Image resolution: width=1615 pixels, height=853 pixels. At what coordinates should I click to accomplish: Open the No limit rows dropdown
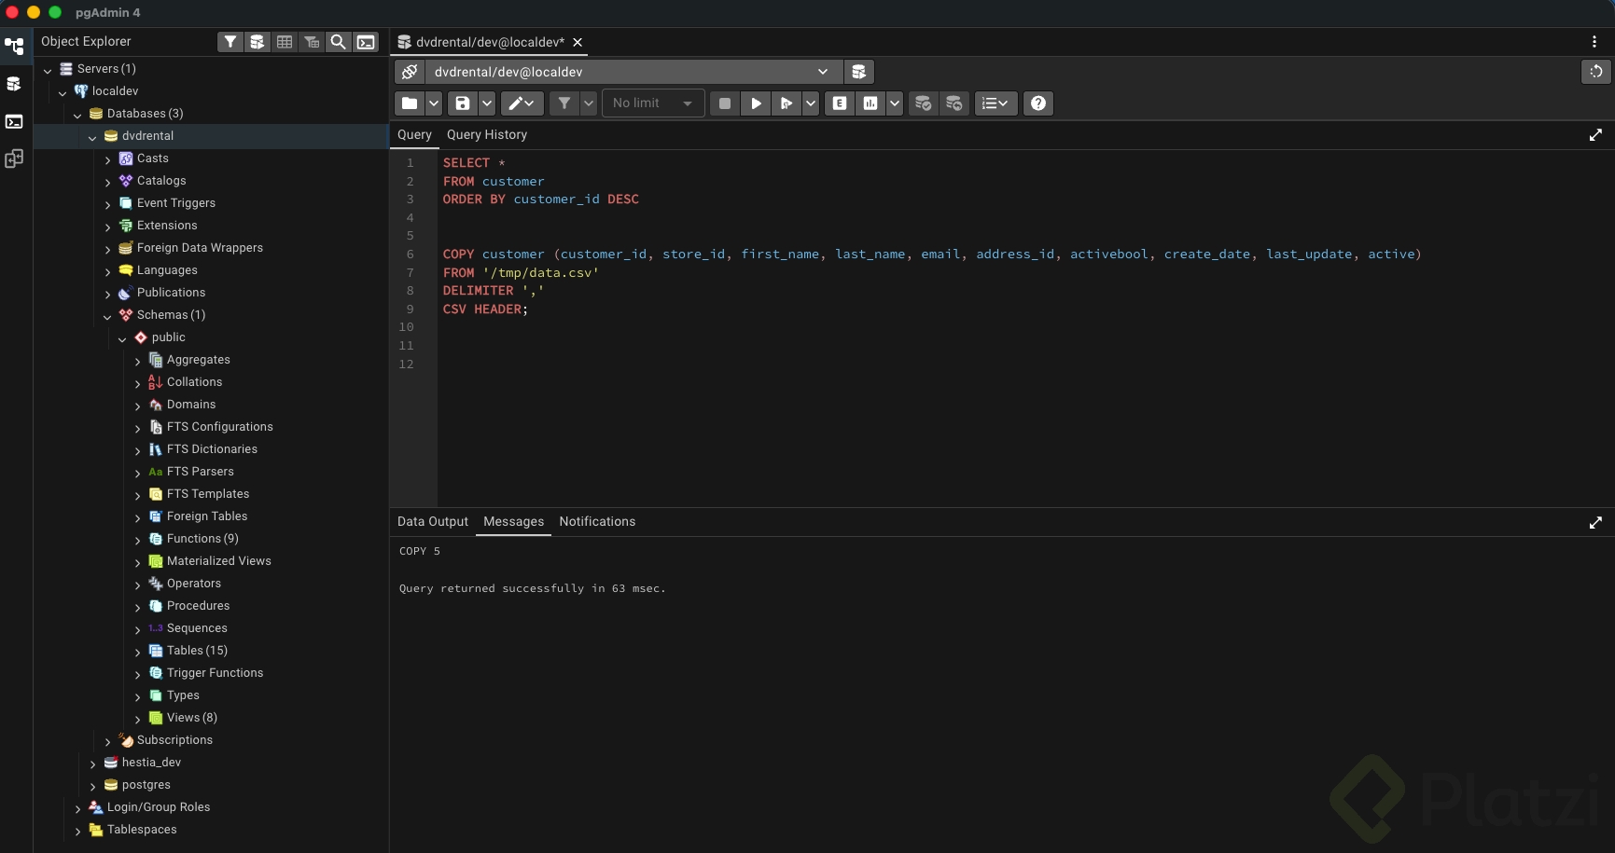tap(652, 103)
